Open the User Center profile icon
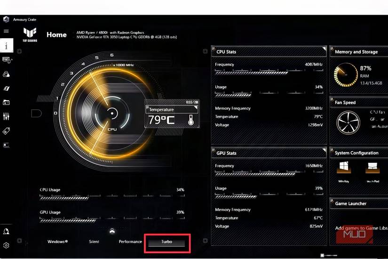Image resolution: width=388 pixels, height=259 pixels. pyautogui.click(x=6, y=231)
